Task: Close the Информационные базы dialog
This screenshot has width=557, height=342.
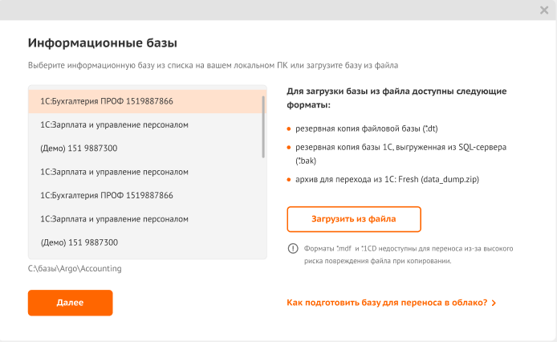Action: coord(544,10)
